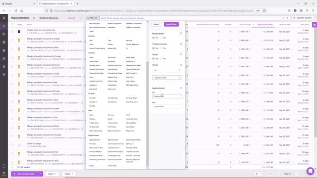The height and width of the screenshot is (178, 317).
Task: Add the Forecast Method filter
Action: click(x=96, y=152)
